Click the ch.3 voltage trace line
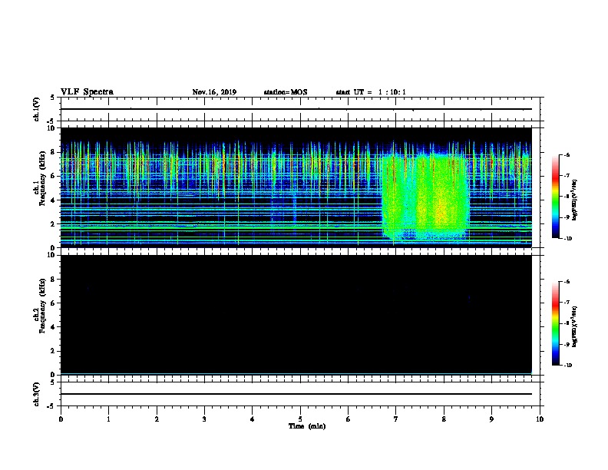The height and width of the screenshot is (470, 608). coord(296,394)
